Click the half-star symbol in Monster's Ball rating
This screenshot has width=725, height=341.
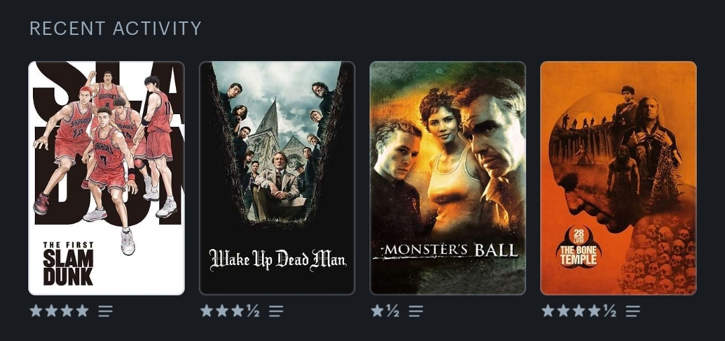(392, 311)
